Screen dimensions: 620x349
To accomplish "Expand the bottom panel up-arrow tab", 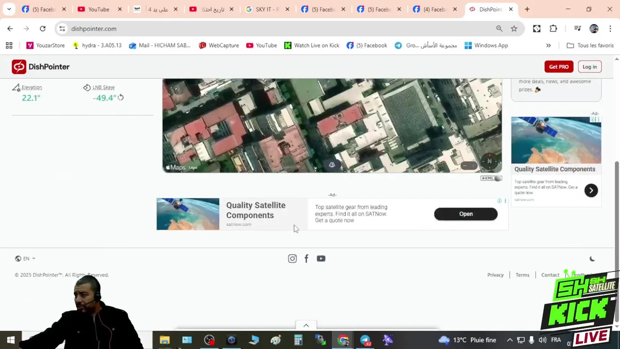I will click(306, 325).
